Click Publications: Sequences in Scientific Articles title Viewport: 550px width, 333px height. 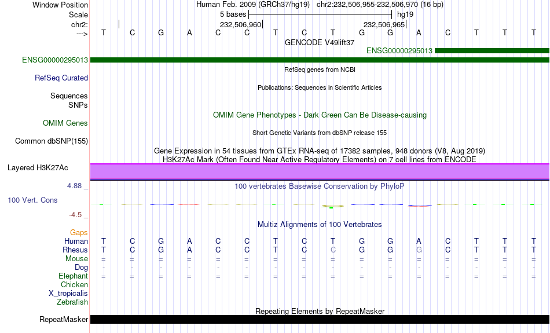pos(320,87)
